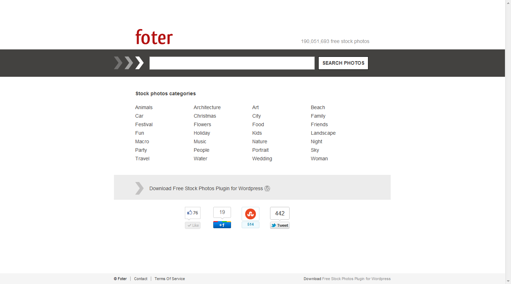This screenshot has width=511, height=284.
Task: Click the Facebook like count 76
Action: click(193, 213)
